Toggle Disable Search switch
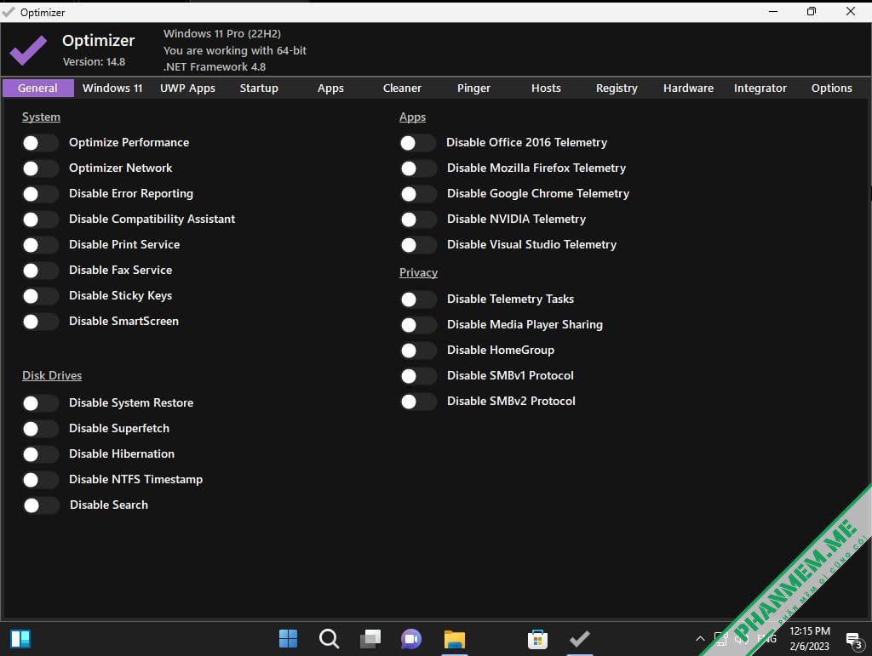The width and height of the screenshot is (872, 656). click(41, 505)
